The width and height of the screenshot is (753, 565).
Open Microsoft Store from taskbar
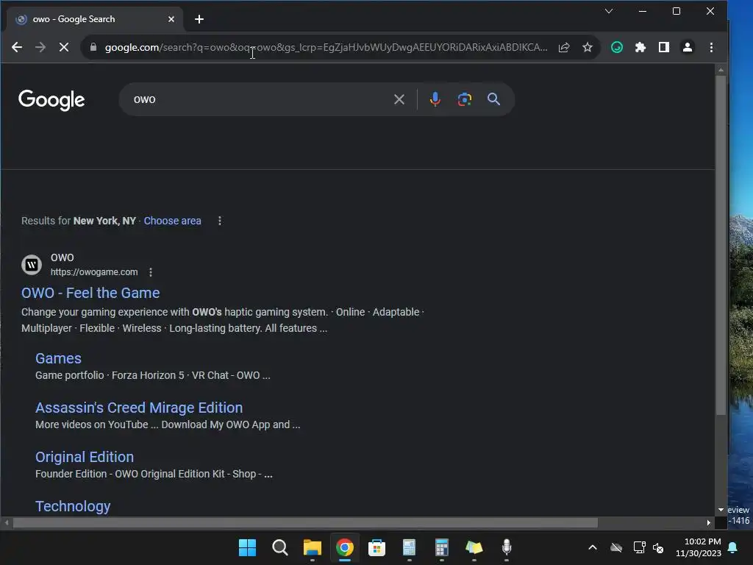click(x=376, y=547)
